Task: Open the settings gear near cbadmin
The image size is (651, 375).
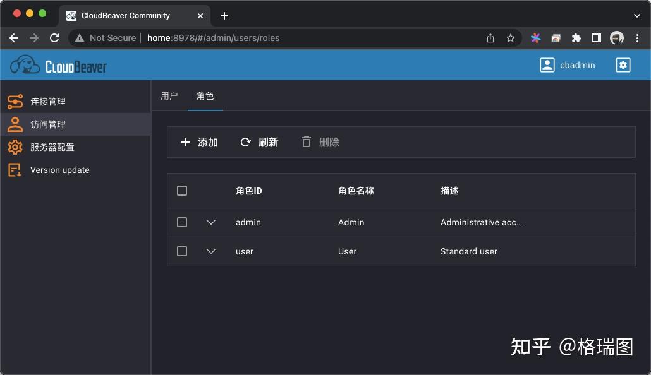Action: [x=623, y=64]
